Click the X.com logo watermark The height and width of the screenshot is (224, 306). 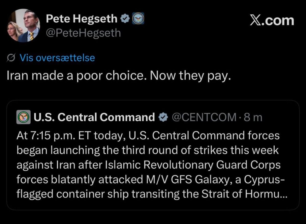(272, 21)
